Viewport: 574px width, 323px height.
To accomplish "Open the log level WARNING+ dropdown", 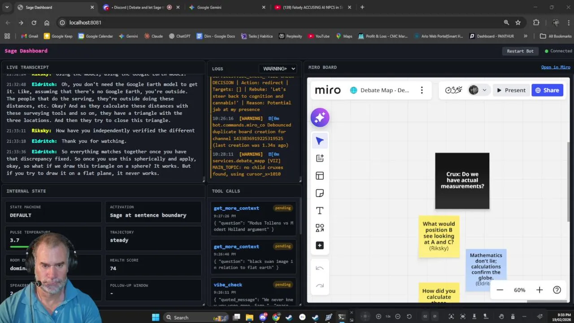I will tap(279, 69).
